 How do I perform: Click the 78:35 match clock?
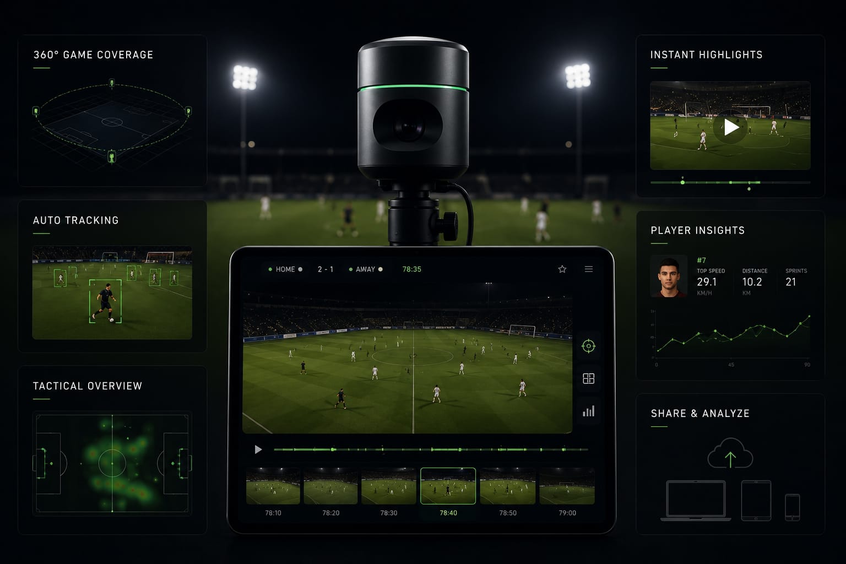tap(412, 269)
